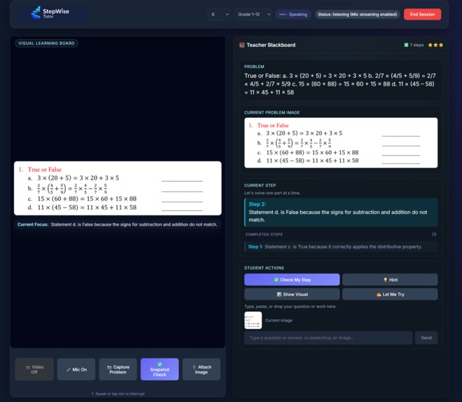Open the Grade 1–12 dropdown
This screenshot has width=462, height=402.
[254, 14]
